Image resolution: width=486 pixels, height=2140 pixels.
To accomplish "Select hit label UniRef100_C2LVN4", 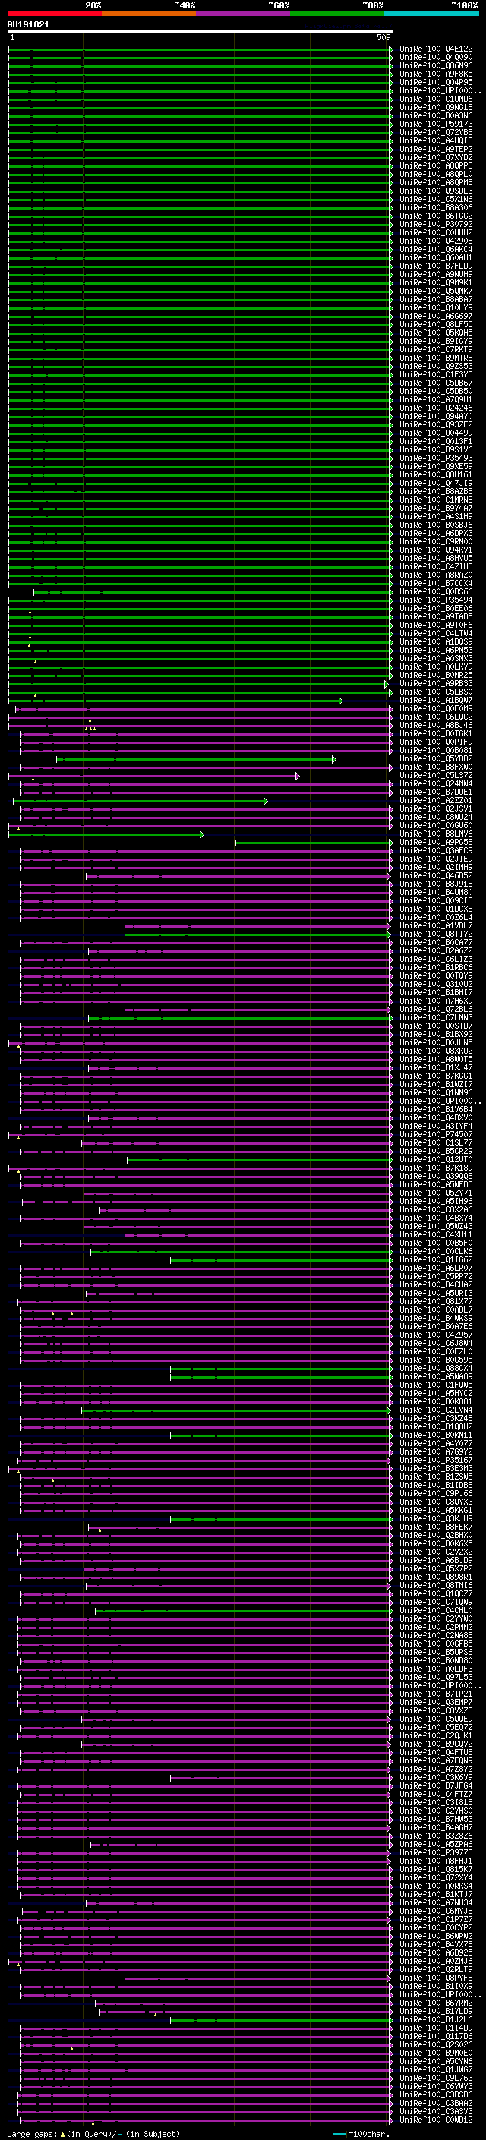I will [x=436, y=1410].
